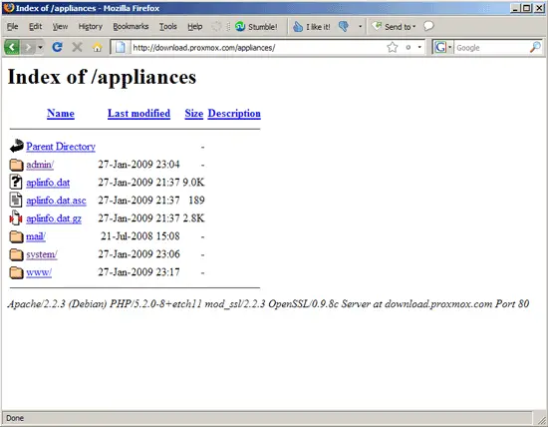Image resolution: width=548 pixels, height=427 pixels.
Task: Click the thumbs-down dislike icon
Action: pos(344,26)
